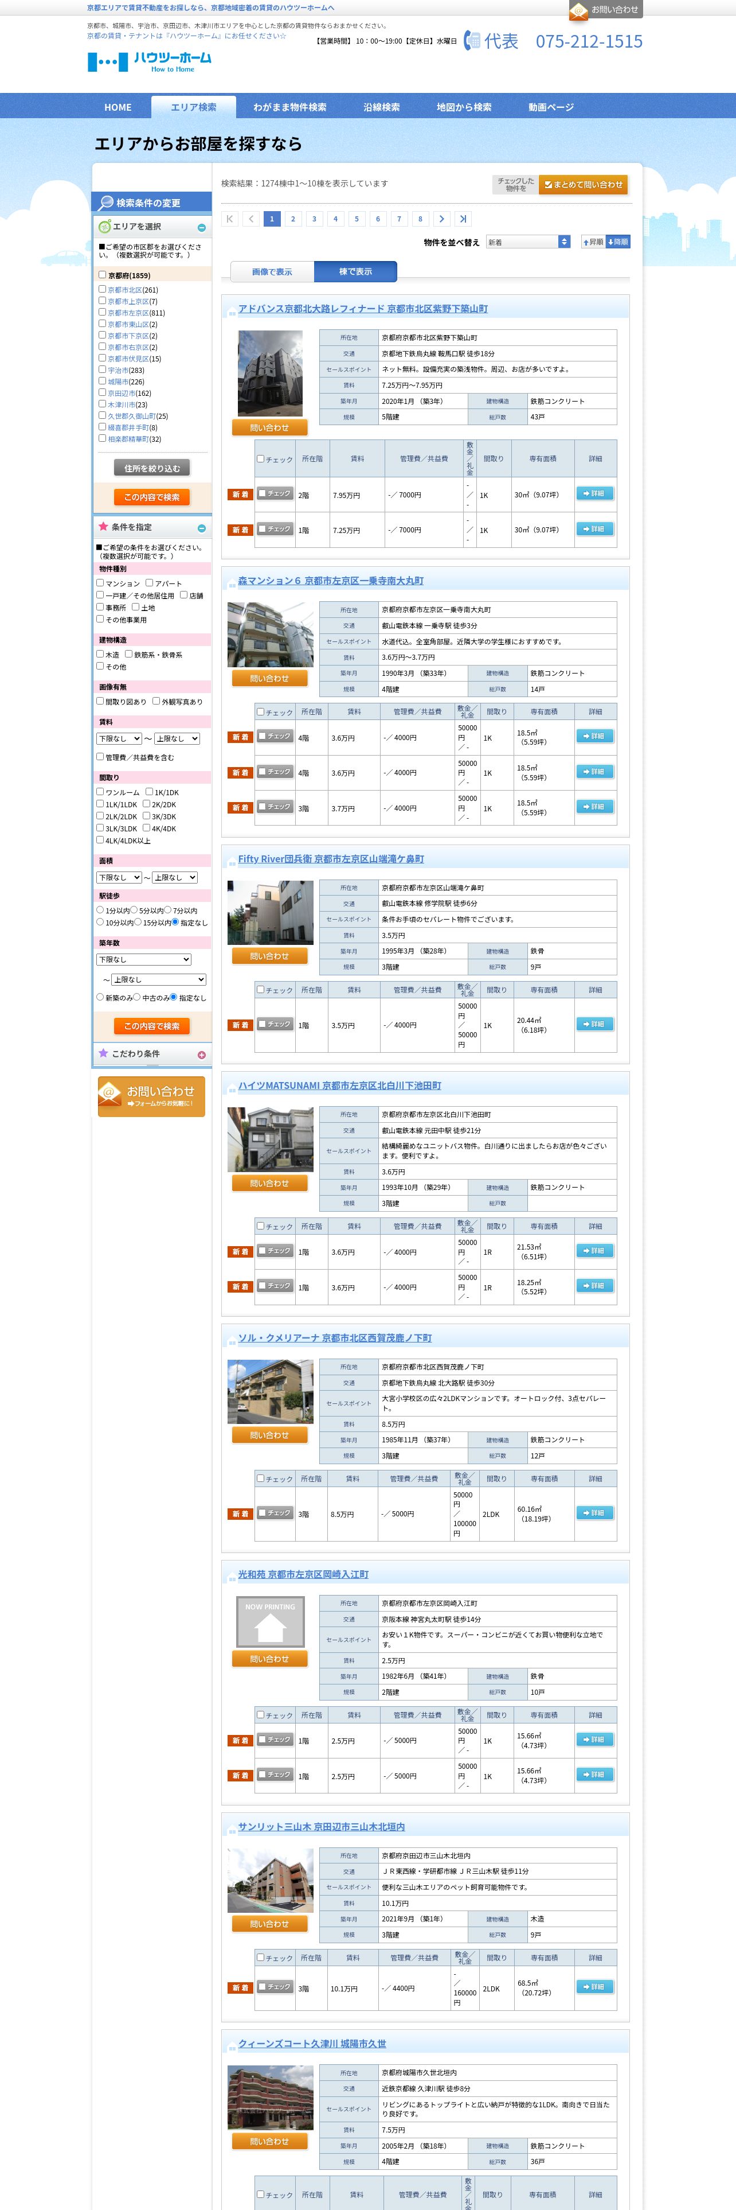Go to the previous results page arrow
The height and width of the screenshot is (2210, 736).
(250, 219)
